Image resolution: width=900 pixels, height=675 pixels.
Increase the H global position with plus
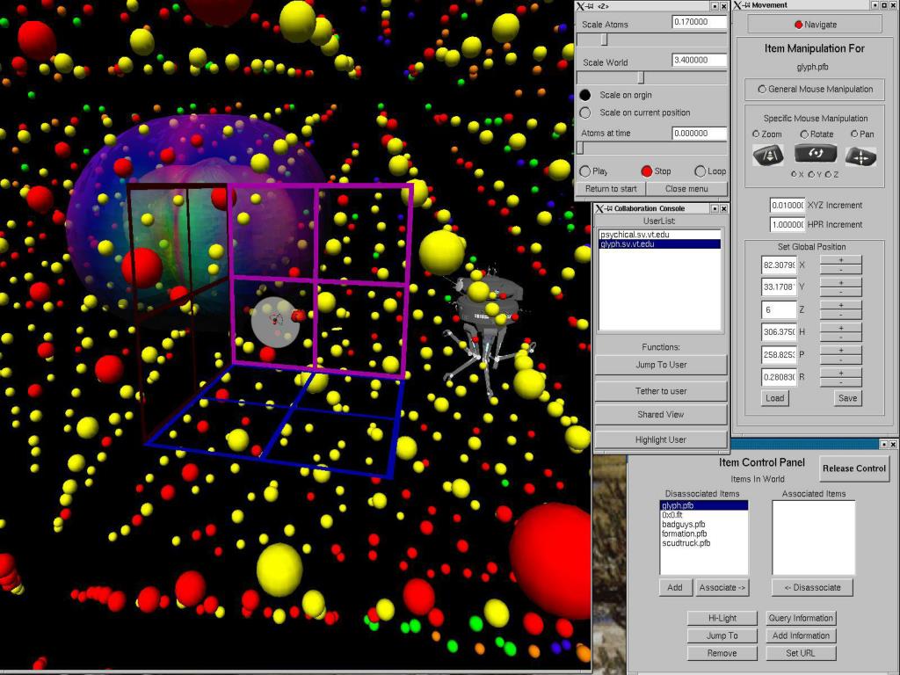[840, 328]
